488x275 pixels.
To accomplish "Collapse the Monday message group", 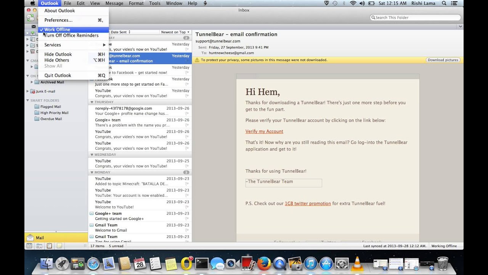I will coord(92,172).
